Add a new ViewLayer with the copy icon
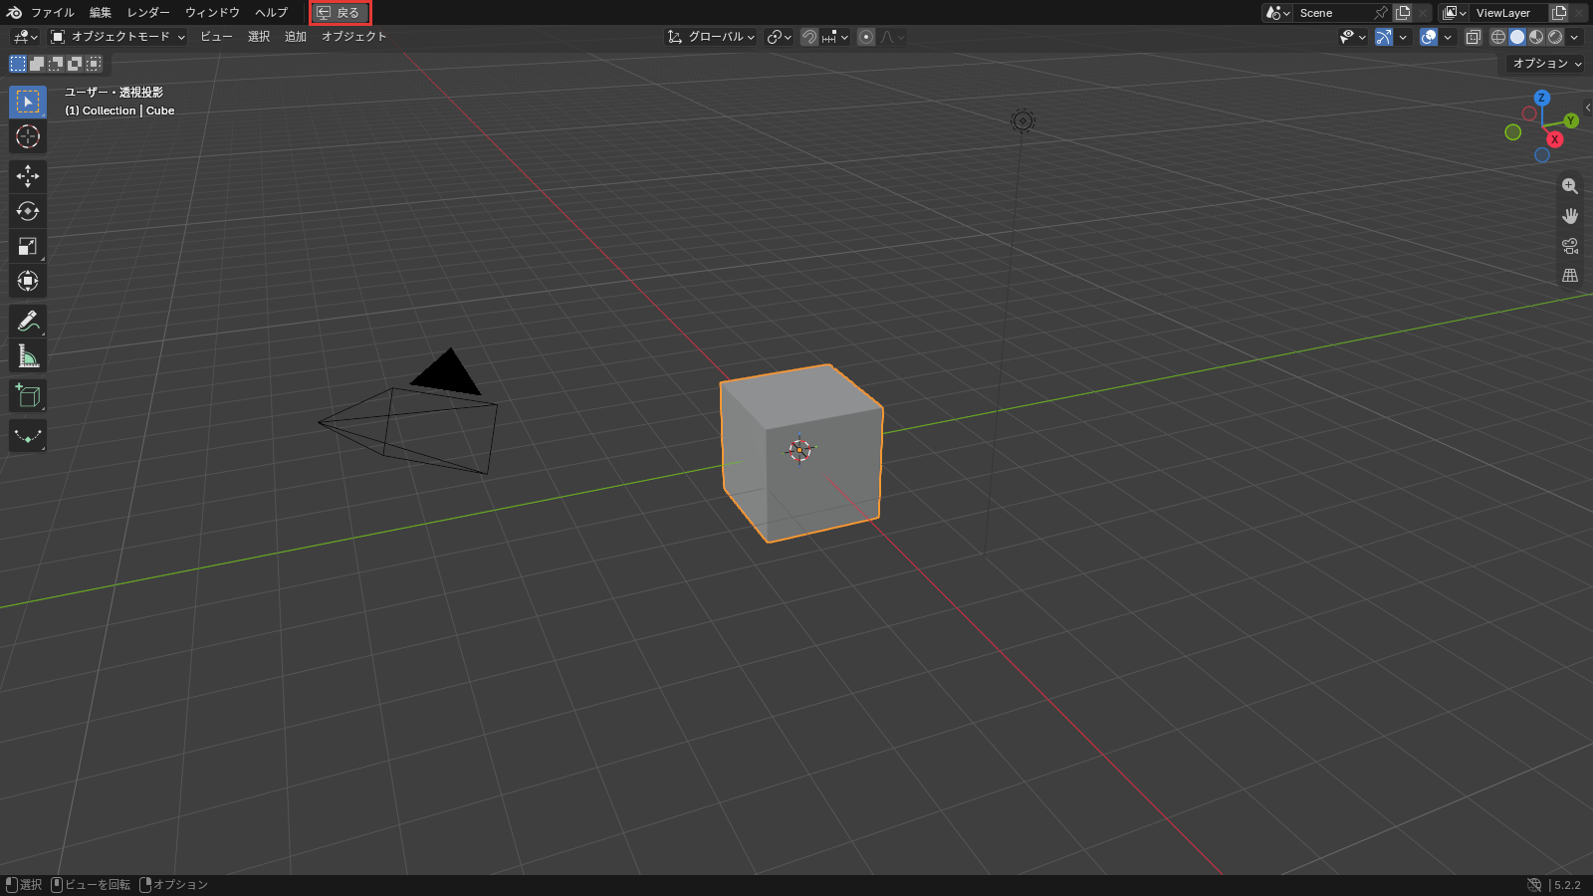1593x896 pixels. [x=1559, y=13]
